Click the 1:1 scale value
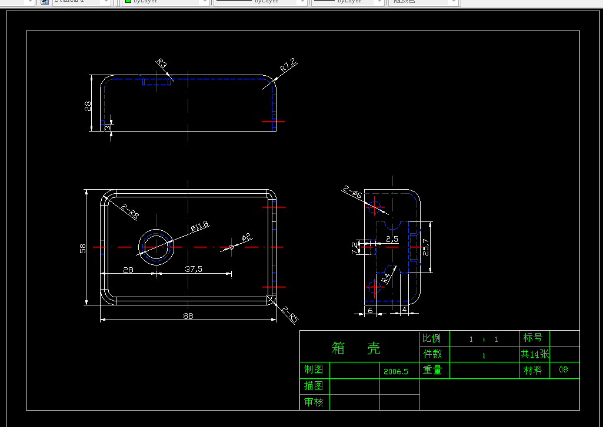 pos(484,339)
